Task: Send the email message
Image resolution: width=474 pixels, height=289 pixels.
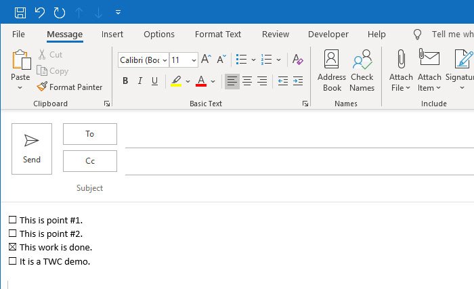Action: [32, 149]
